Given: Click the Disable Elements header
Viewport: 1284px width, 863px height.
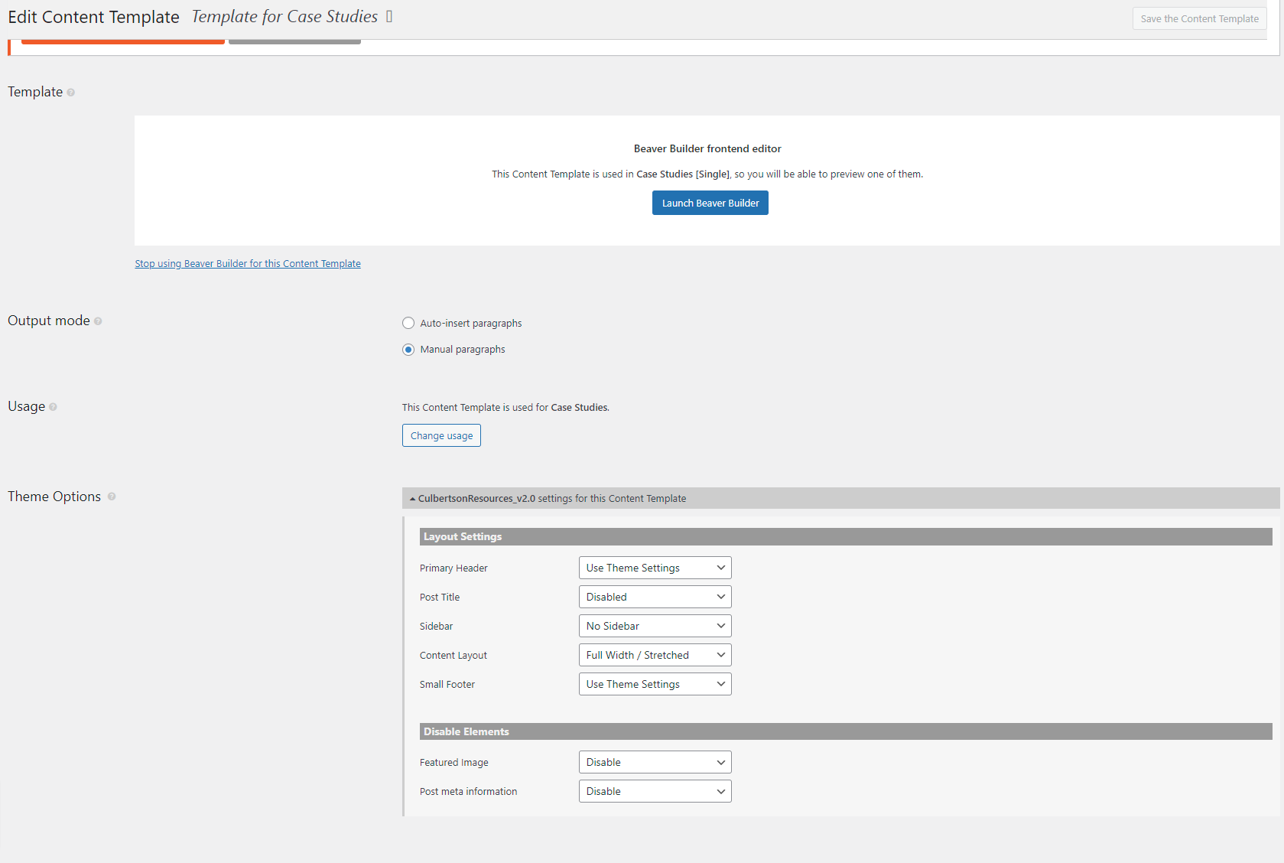Looking at the screenshot, I should (846, 731).
